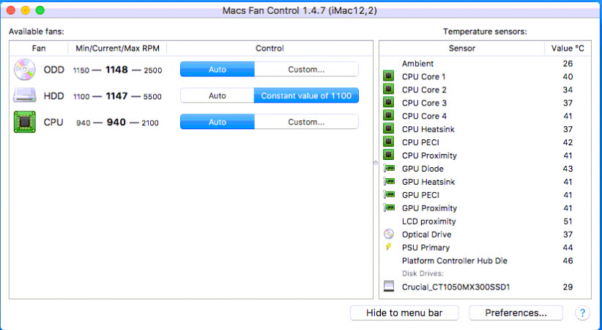Select the PSU Primary sensor label
Screen dimensions: 602x330
tap(426, 247)
